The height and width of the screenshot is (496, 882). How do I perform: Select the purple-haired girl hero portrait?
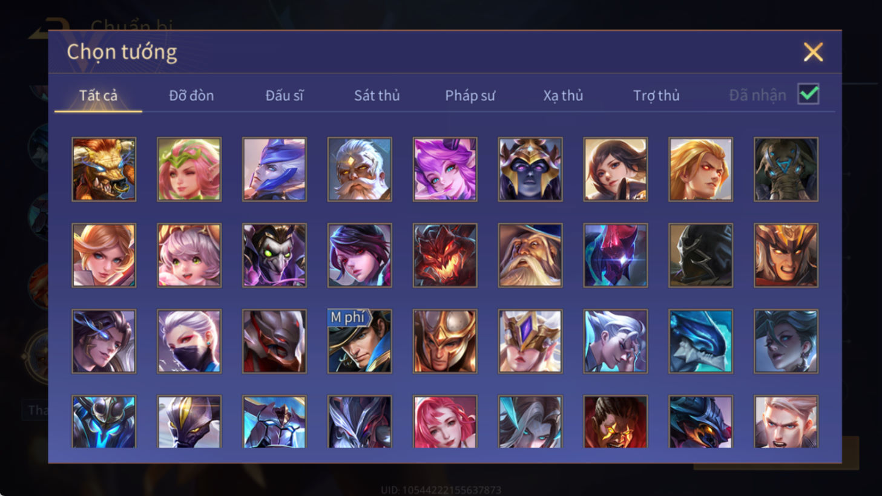[x=445, y=169]
